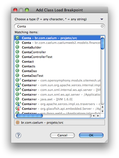This screenshot has width=119, height=158.
Task: Click the class icon next to ContaController
Action: 17,52
